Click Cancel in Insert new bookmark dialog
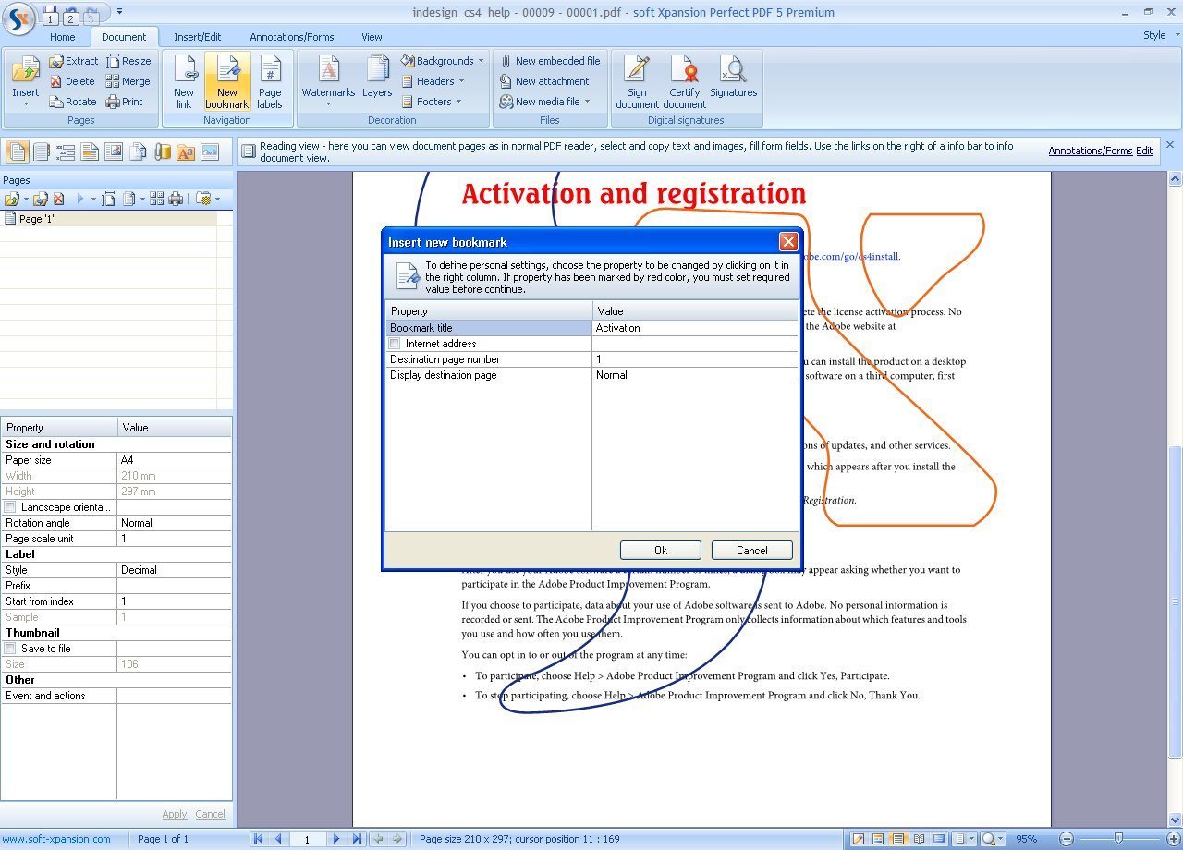1183x850 pixels. pos(752,550)
